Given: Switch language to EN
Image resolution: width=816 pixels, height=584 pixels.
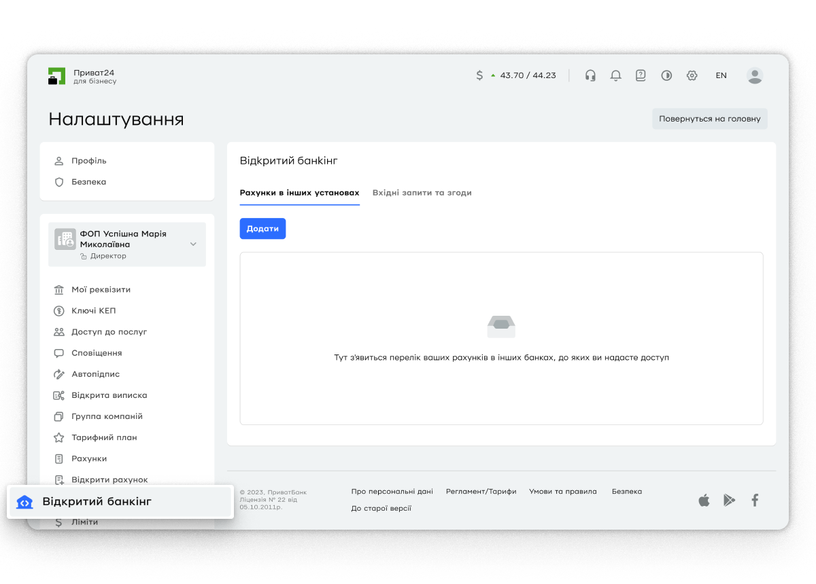Looking at the screenshot, I should (x=721, y=75).
